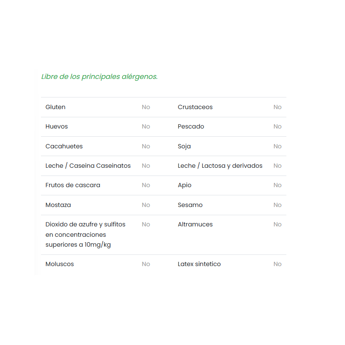Click the Moluscos row label

(60, 264)
